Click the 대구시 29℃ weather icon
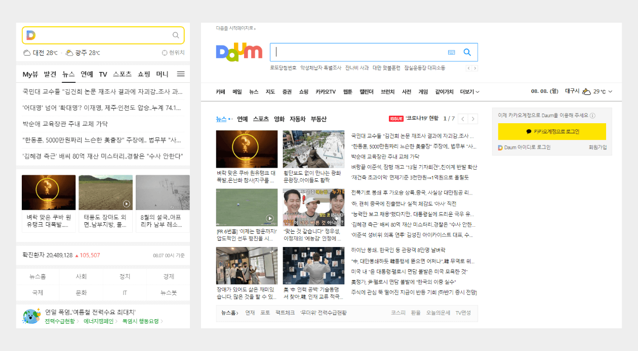 (x=586, y=91)
